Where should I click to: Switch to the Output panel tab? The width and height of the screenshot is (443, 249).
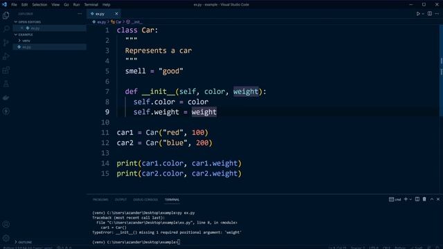120,200
